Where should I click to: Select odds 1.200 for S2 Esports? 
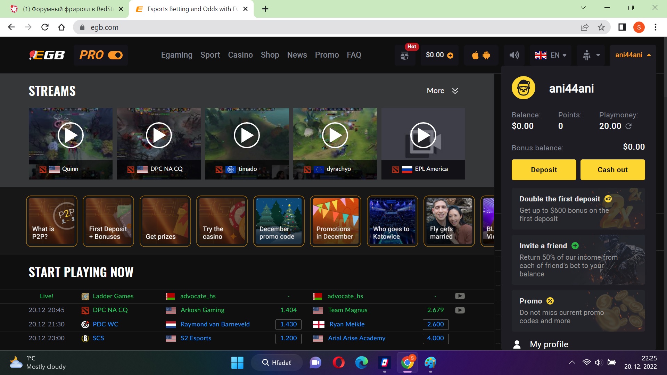[x=288, y=338]
